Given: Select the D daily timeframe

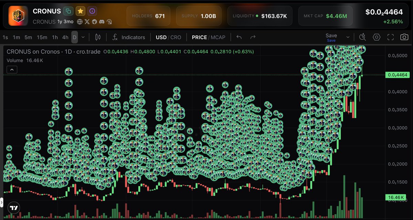Looking at the screenshot, I should coord(74,37).
